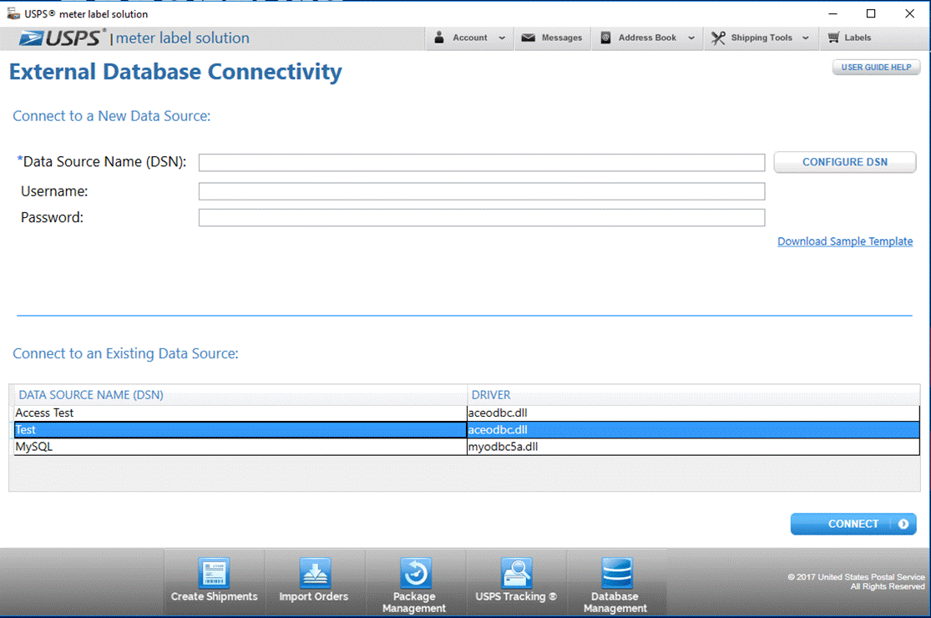Click the Shipping Tools wrench icon

(718, 38)
